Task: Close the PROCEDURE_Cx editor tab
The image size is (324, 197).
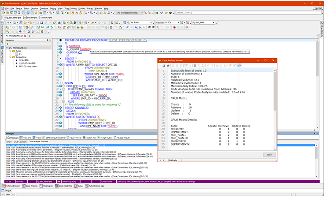Action: click(25, 36)
